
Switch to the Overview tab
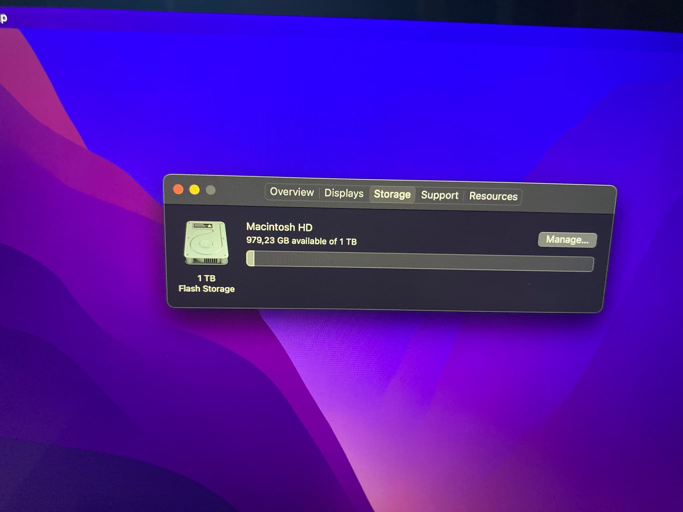pyautogui.click(x=292, y=192)
